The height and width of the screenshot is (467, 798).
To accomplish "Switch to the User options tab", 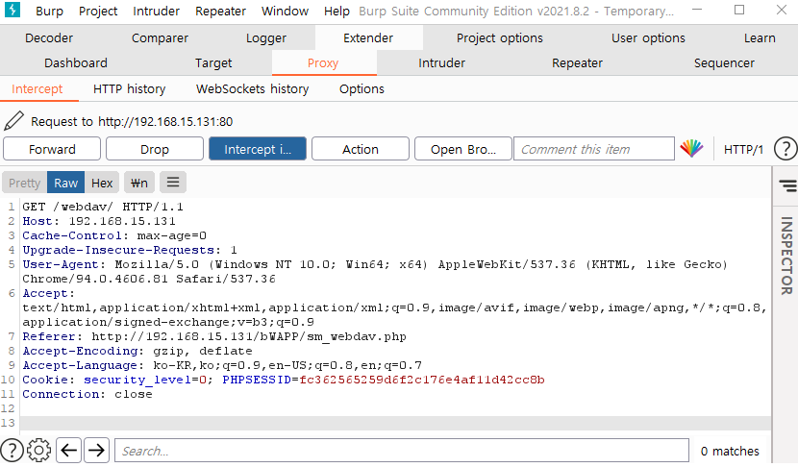I will (648, 38).
